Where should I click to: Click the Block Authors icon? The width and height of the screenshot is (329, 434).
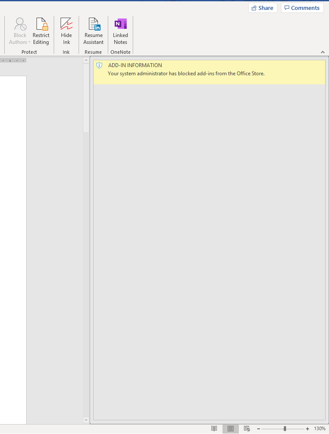tap(20, 24)
